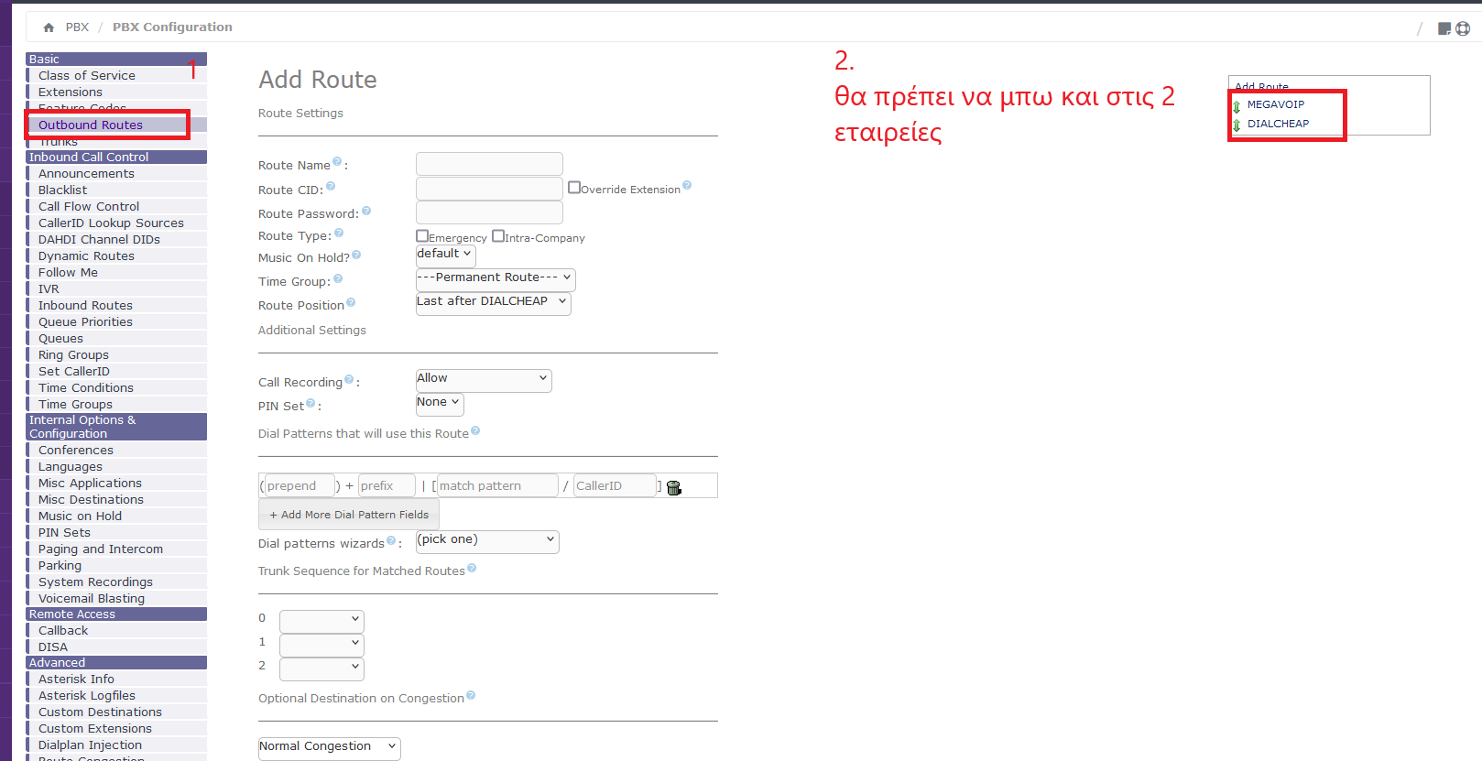Click the help icon next to Route Password
Viewport: 1482px width, 761px height.
(366, 211)
